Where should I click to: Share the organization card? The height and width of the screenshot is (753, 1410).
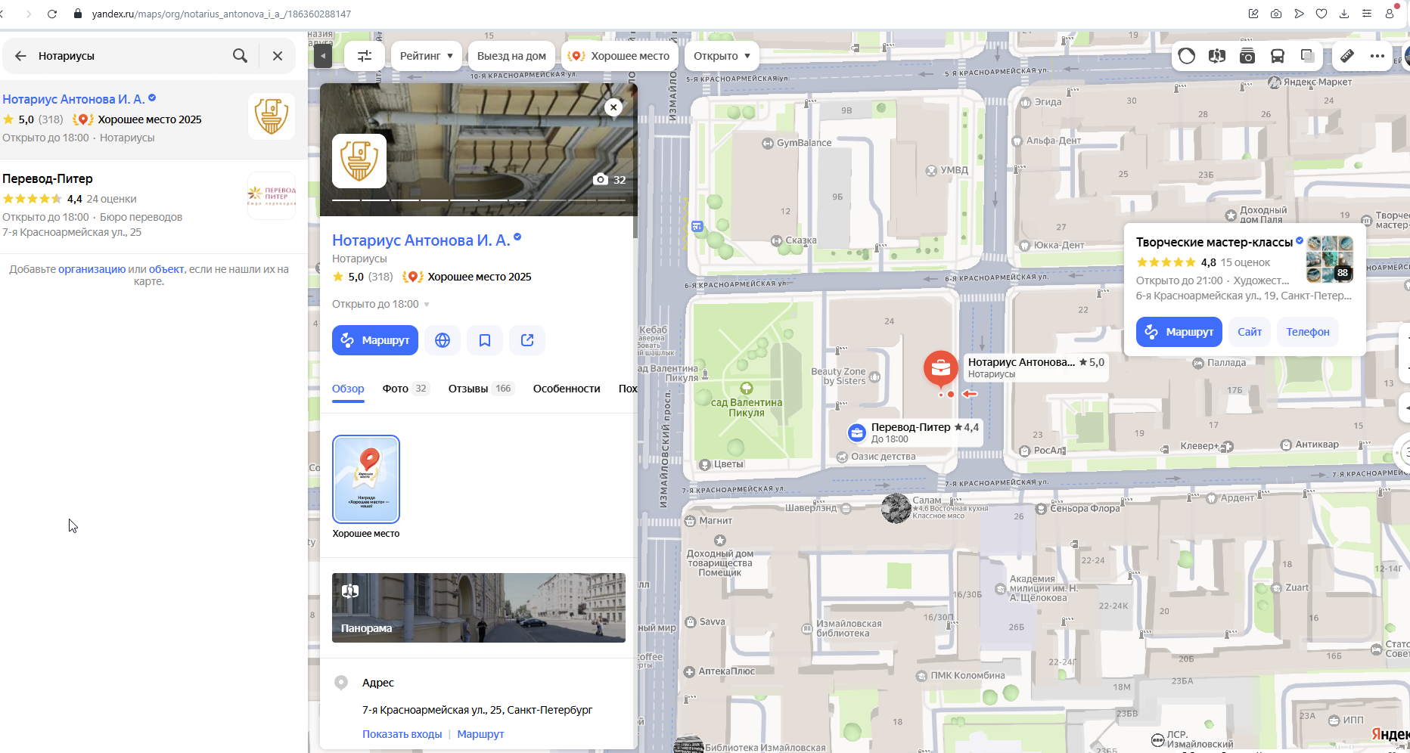527,340
